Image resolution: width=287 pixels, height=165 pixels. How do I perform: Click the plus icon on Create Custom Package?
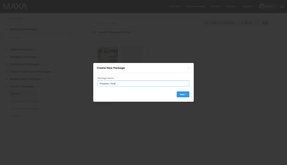point(207,23)
